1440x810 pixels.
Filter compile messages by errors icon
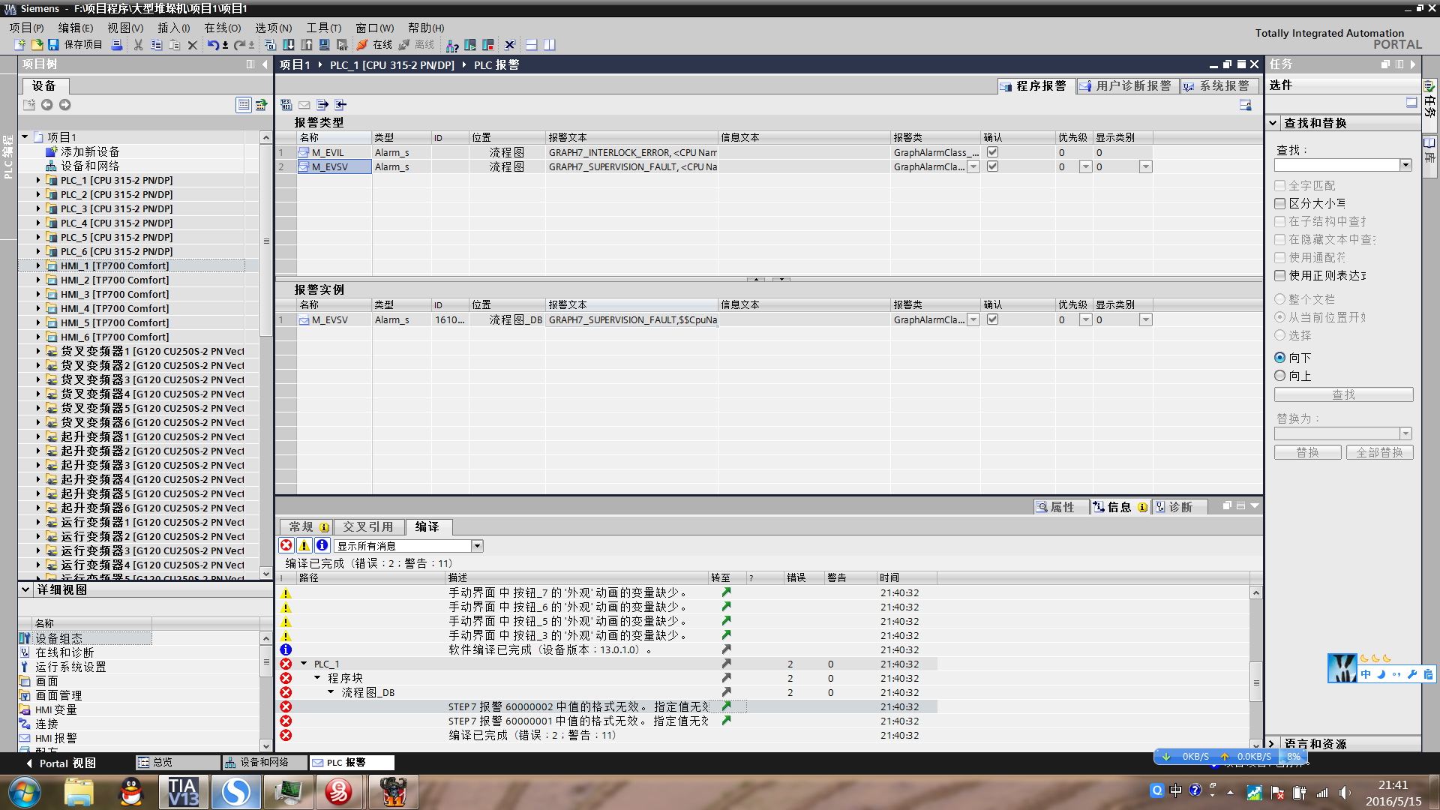286,545
